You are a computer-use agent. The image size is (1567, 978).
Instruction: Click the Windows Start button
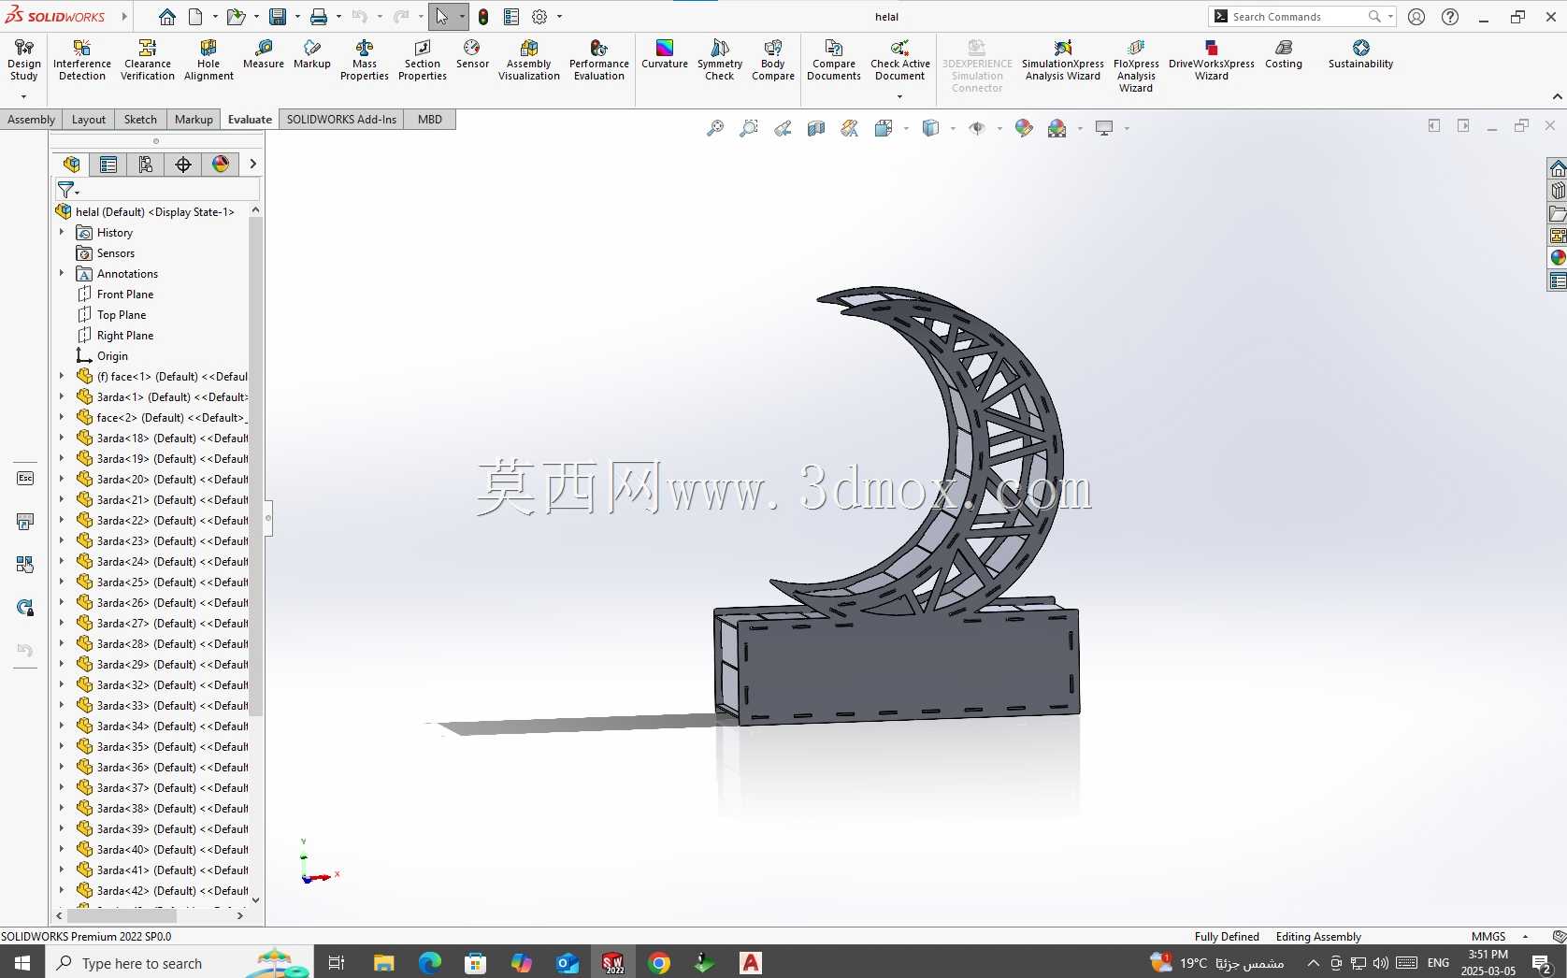22,963
